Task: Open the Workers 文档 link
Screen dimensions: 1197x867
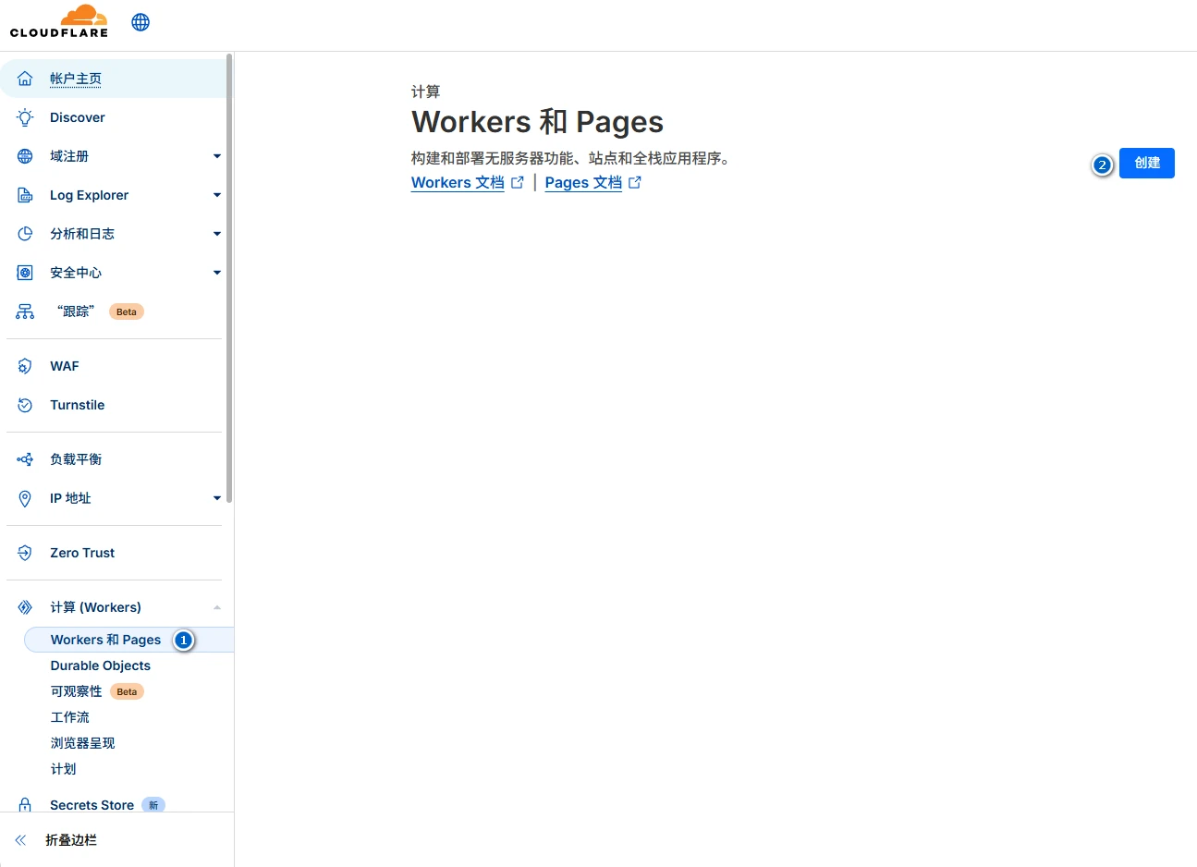Action: coord(458,182)
